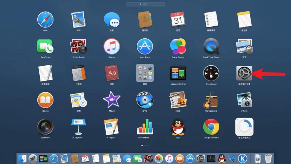Open Safari from the Dock
The width and height of the screenshot is (291, 164).
click(x=54, y=159)
